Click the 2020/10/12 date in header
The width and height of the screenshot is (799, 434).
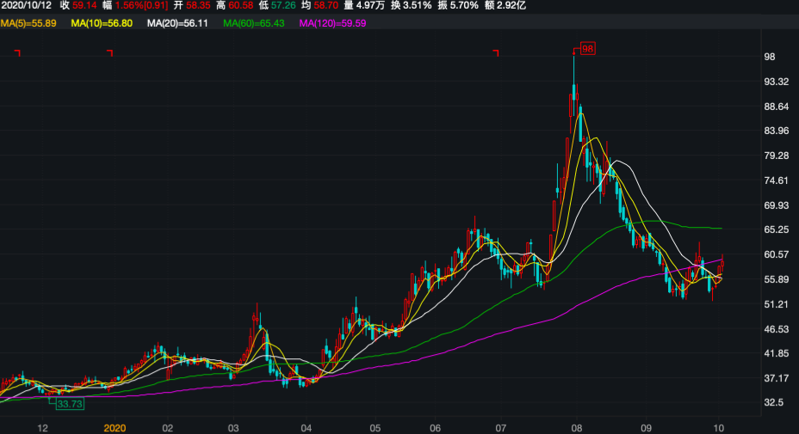coord(26,5)
